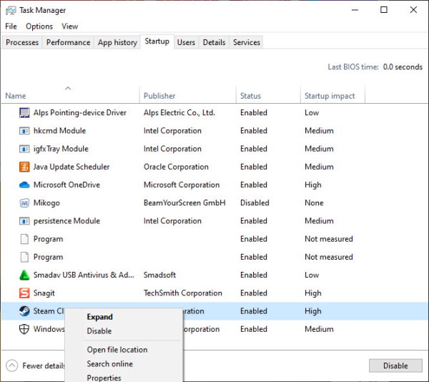This screenshot has width=429, height=382.
Task: Open the Options menu
Action: [39, 26]
